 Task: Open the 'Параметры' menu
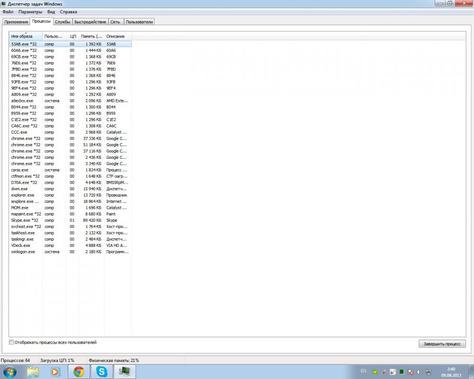click(30, 11)
